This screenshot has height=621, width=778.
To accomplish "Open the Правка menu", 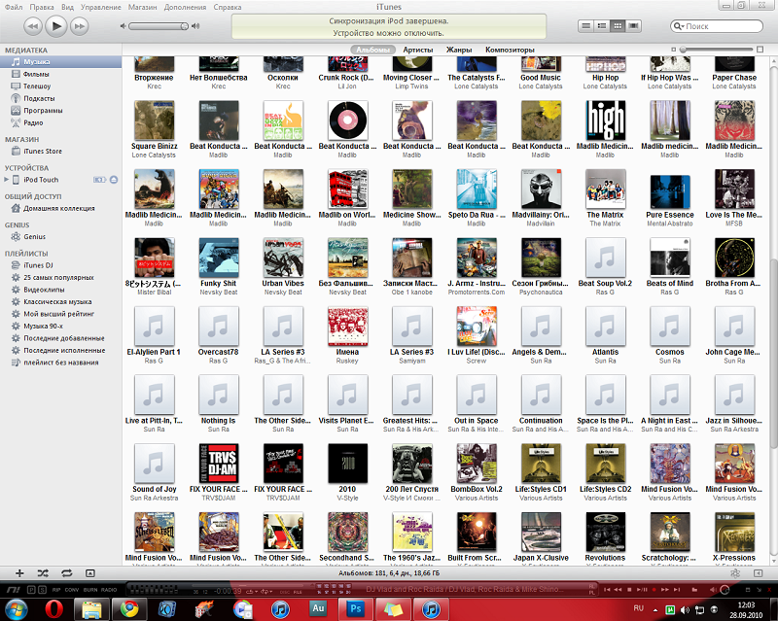I will point(42,7).
